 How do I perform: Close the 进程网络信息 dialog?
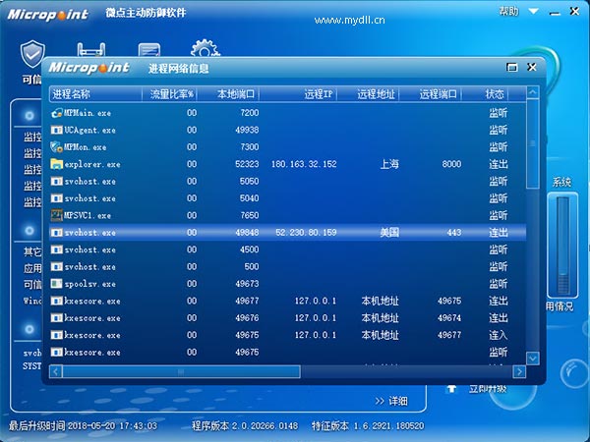click(532, 67)
